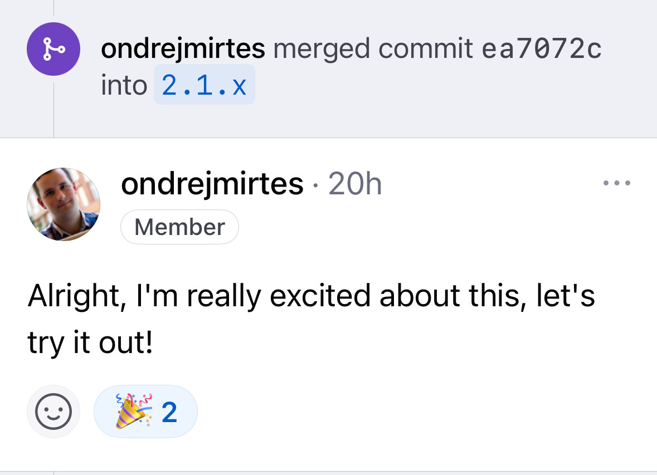Click the 20h comment timestamp
This screenshot has height=475, width=657.
(x=355, y=184)
